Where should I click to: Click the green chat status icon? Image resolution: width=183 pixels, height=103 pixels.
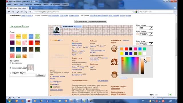(170, 95)
